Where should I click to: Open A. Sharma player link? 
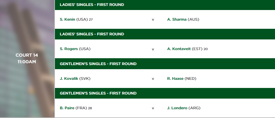tap(177, 19)
